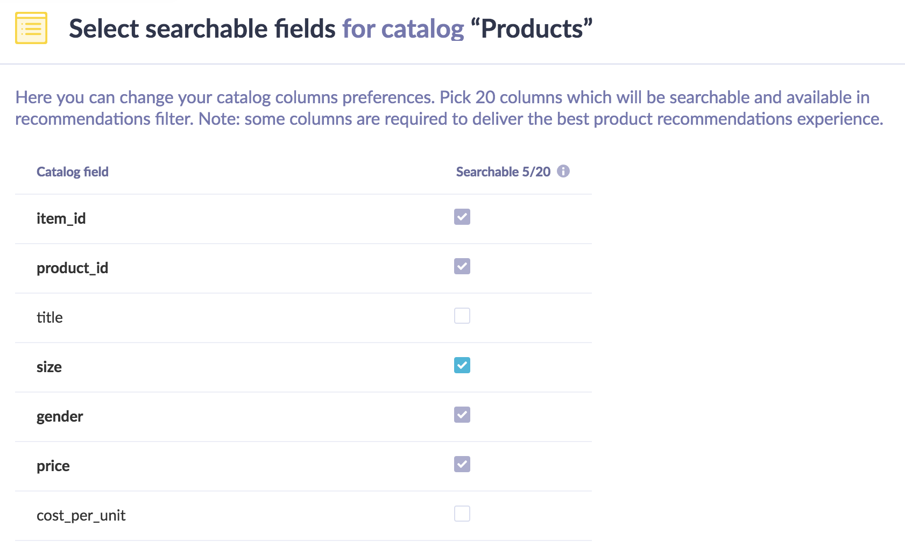Check the cost_per_unit searchable checkbox
The width and height of the screenshot is (905, 555).
[462, 514]
